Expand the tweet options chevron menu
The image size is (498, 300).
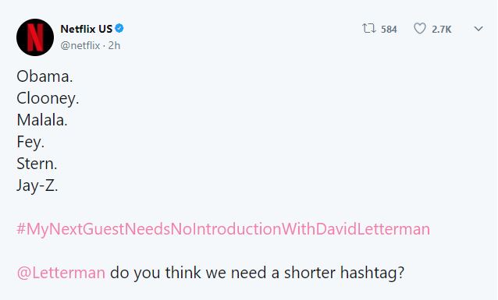pos(478,29)
